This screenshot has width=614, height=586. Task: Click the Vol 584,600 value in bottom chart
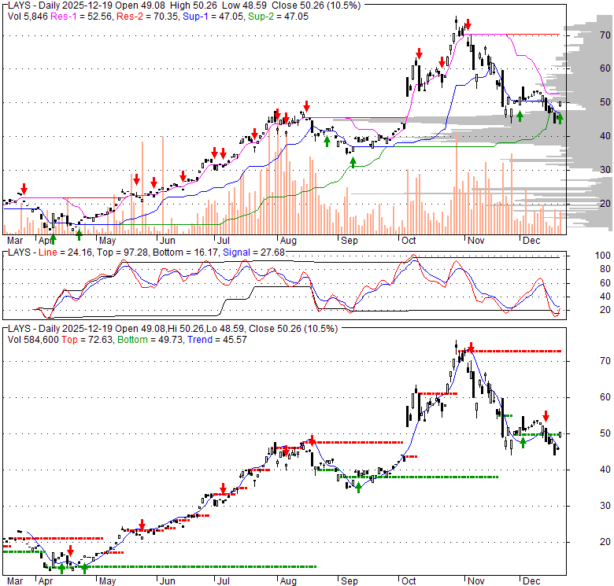(33, 340)
